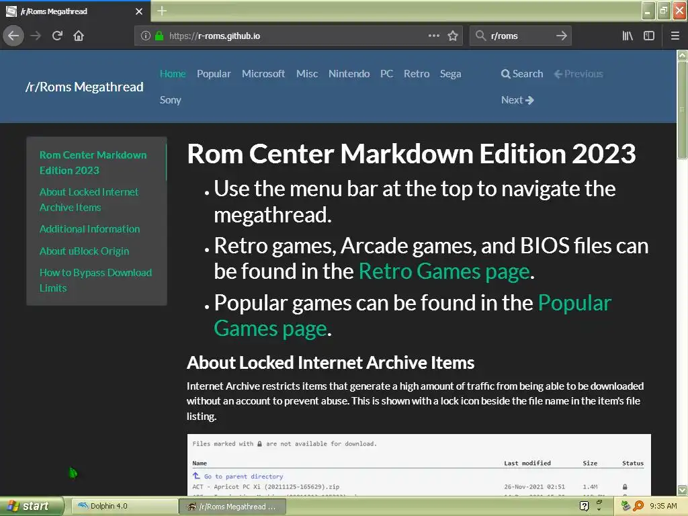
Task: Open the Library bookshelf icon
Action: pyautogui.click(x=628, y=36)
